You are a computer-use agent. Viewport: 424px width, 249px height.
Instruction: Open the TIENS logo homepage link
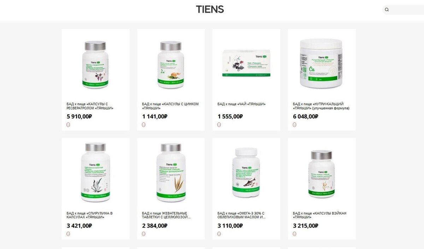click(x=210, y=10)
